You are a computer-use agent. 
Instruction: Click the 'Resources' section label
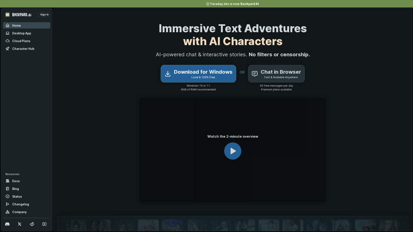(12, 174)
